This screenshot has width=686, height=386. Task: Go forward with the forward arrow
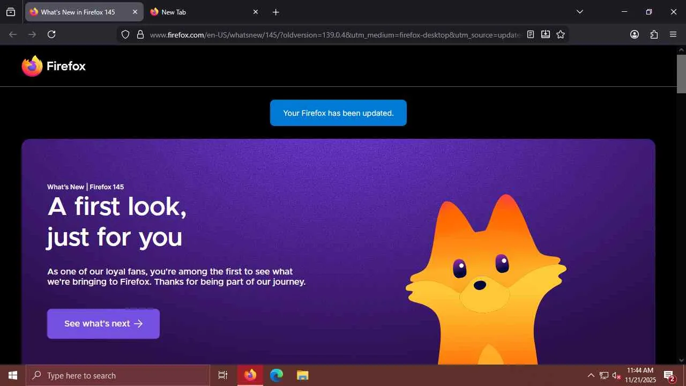[32, 34]
